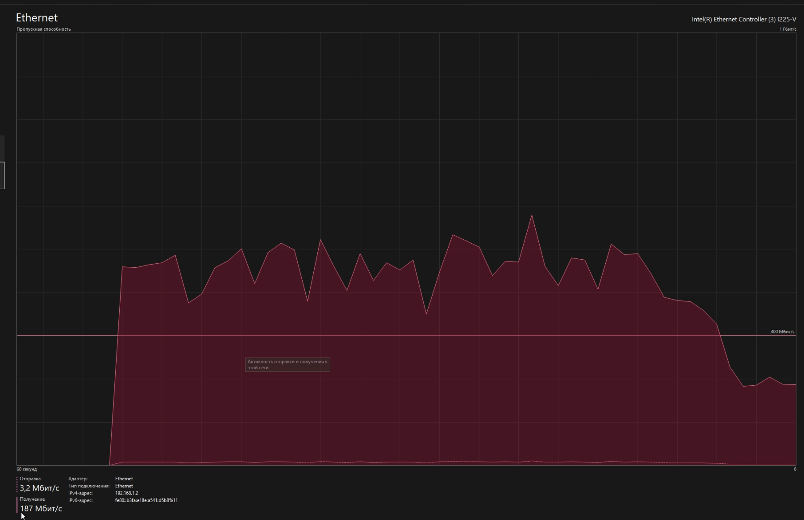Click the "300 Мбит/с" marker label
804x520 pixels.
783,332
